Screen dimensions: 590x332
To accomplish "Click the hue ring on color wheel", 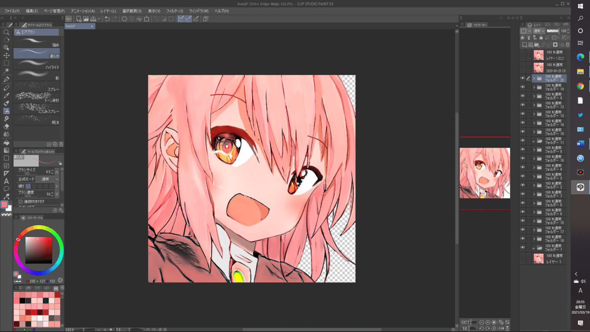I will pos(38,228).
